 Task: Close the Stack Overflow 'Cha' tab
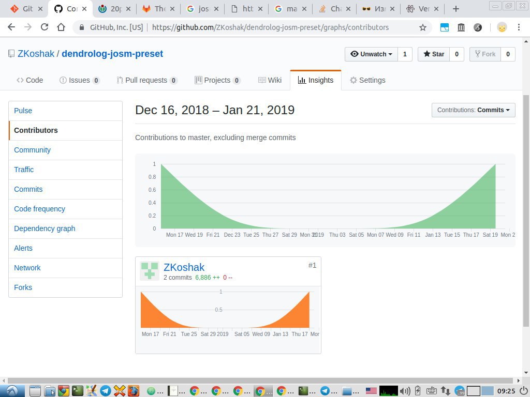[348, 9]
